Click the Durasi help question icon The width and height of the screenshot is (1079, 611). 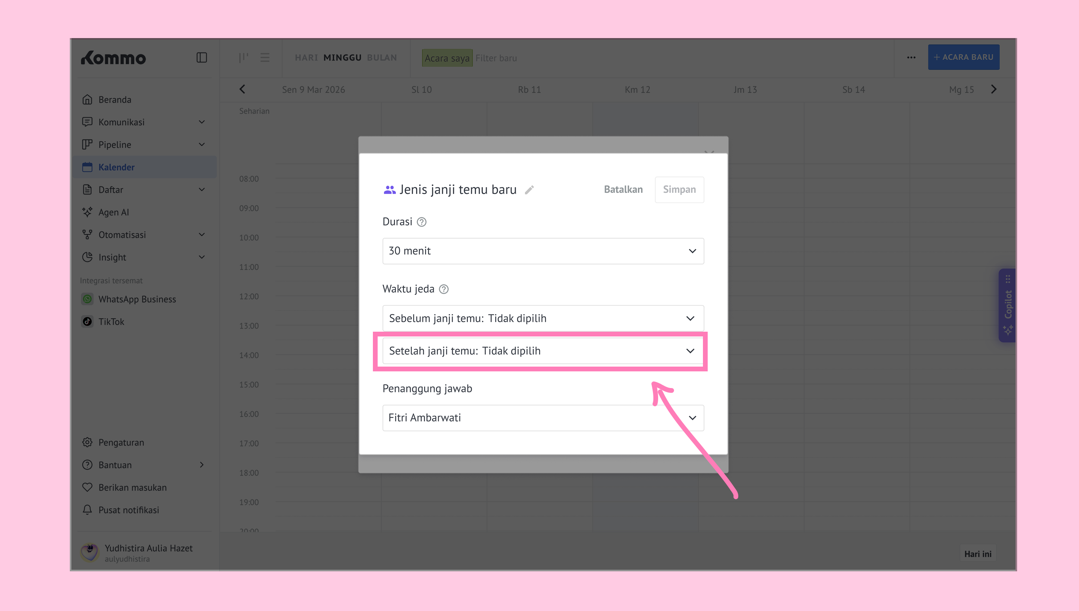[x=422, y=222]
